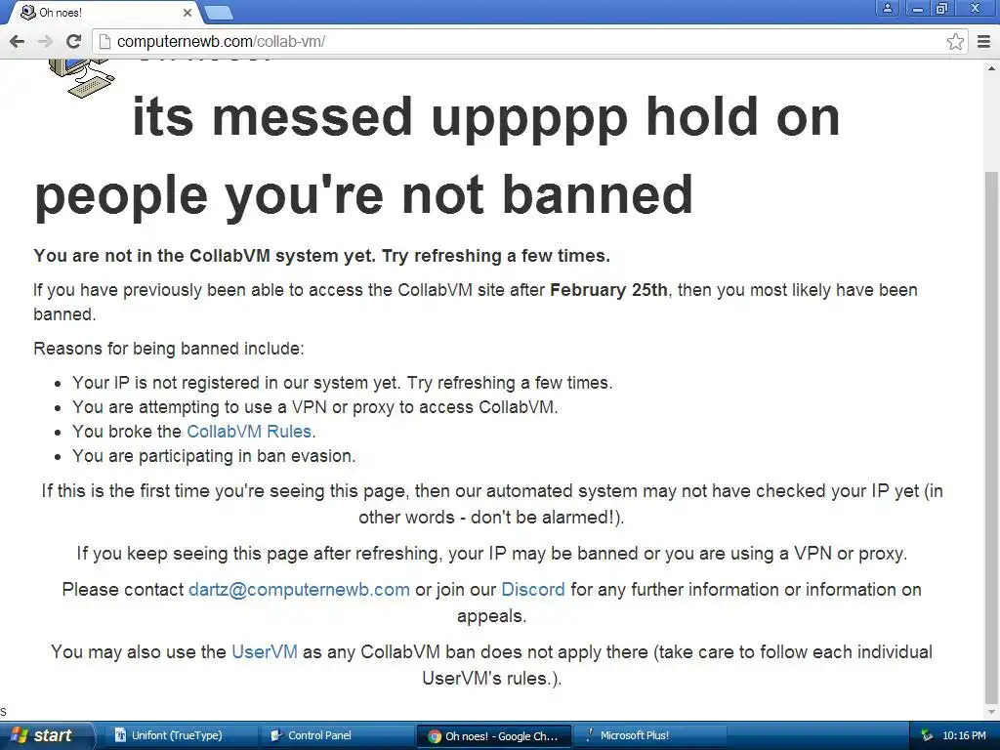
Task: Open the Windows Start menu
Action: pos(46,736)
